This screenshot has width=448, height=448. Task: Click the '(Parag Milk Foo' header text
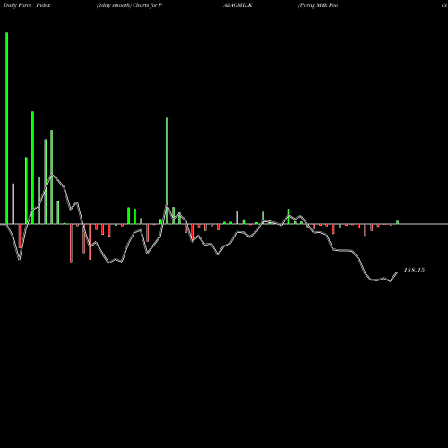318,5
